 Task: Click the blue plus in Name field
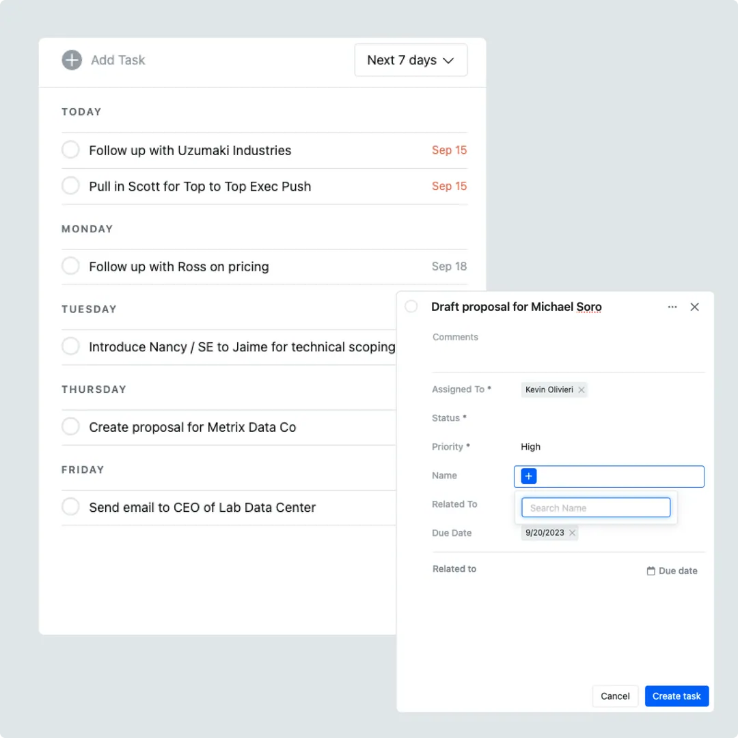(528, 476)
